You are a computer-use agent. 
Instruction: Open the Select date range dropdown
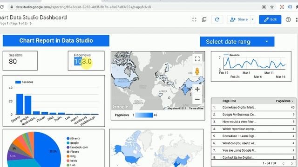[237, 41]
